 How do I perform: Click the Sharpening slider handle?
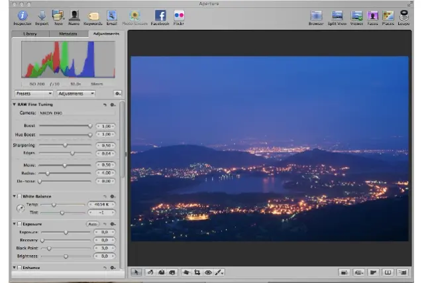(65, 144)
